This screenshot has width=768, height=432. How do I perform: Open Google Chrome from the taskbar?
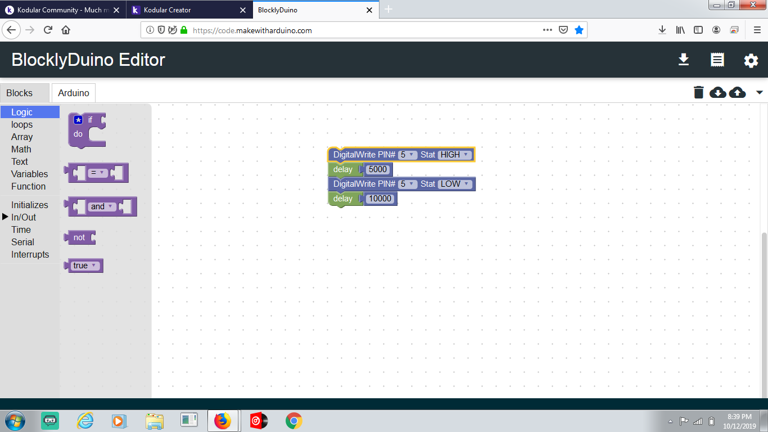pos(293,420)
